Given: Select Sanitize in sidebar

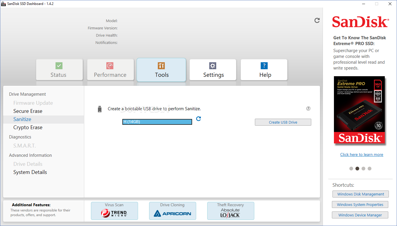Looking at the screenshot, I should point(44,119).
